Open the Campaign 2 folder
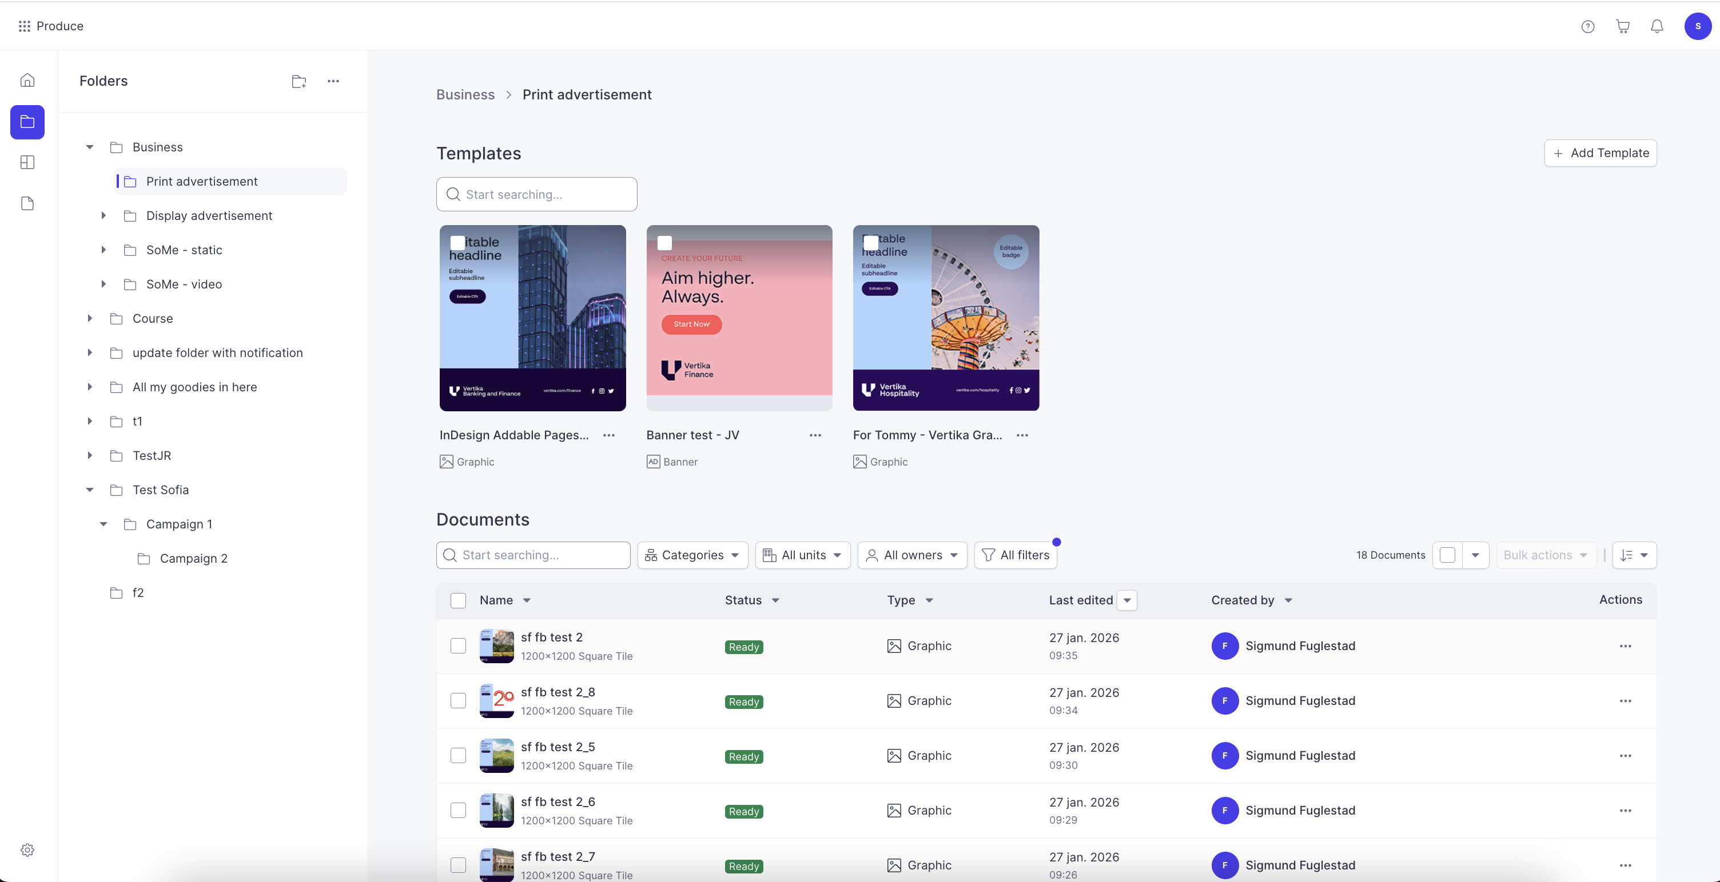The width and height of the screenshot is (1720, 882). pos(194,559)
